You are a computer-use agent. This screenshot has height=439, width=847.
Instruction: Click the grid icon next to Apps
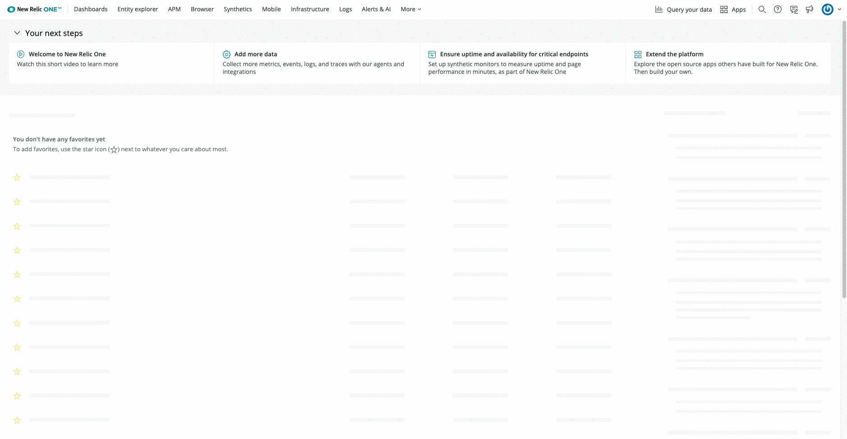[723, 9]
